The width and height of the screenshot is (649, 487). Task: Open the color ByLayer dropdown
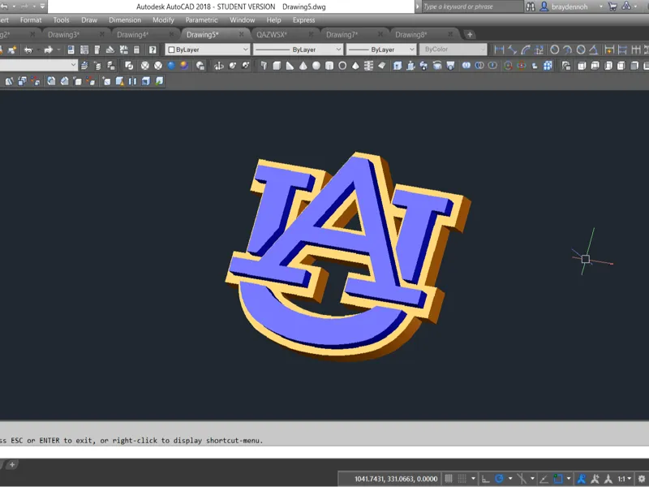pos(208,50)
